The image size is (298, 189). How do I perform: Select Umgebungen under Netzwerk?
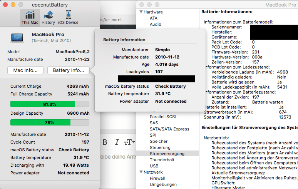(x=163, y=184)
